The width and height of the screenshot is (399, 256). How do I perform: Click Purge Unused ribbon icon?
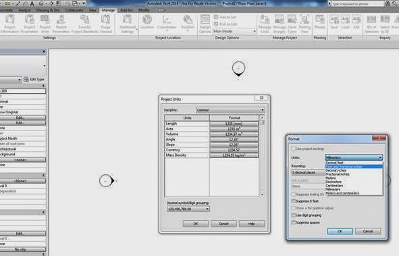(x=105, y=24)
